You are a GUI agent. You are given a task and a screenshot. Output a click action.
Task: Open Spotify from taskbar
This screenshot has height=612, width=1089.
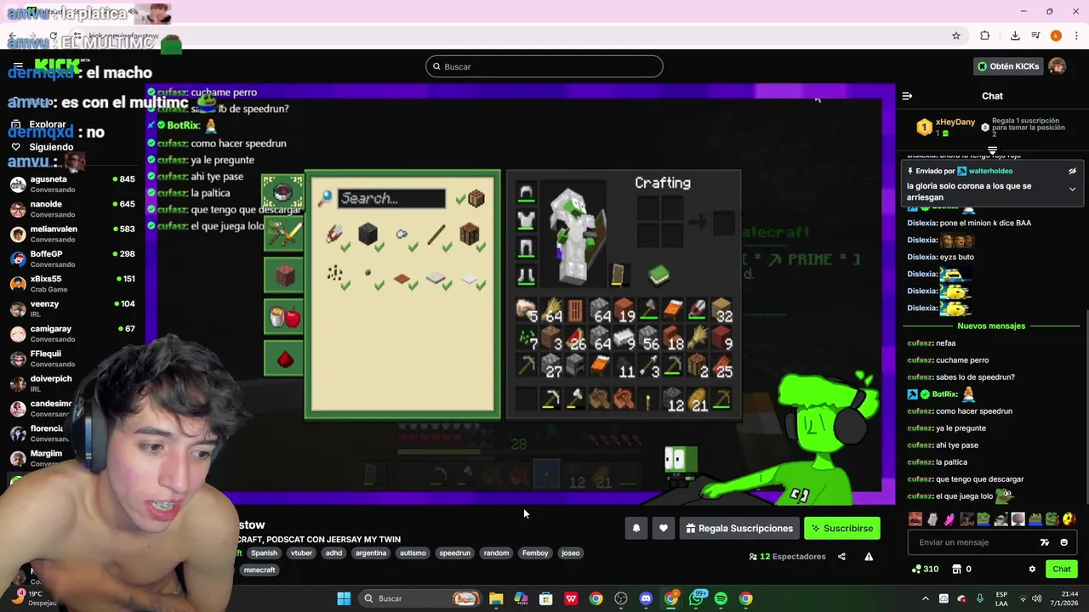coord(721,598)
